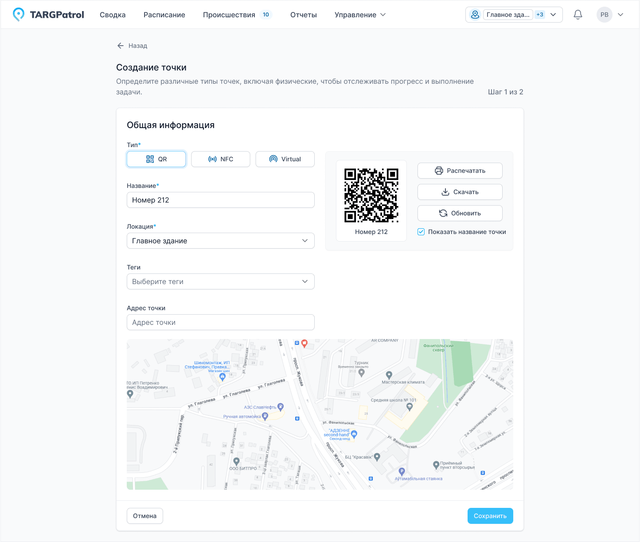Go to Расписание page
The height and width of the screenshot is (542, 640).
click(x=164, y=15)
